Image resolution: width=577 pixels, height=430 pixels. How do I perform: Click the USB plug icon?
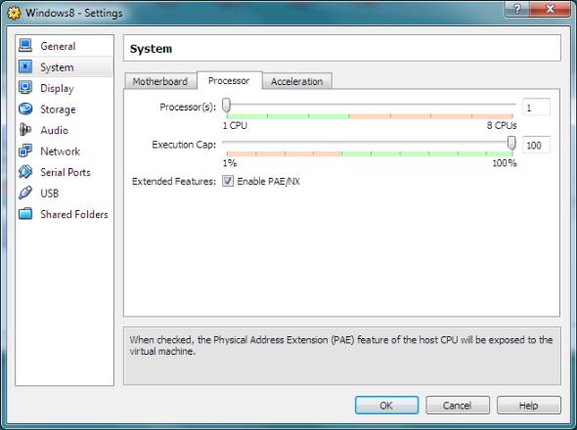coord(25,193)
